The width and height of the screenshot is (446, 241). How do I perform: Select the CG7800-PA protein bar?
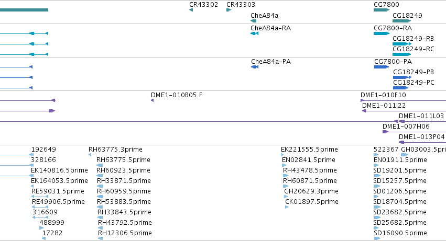(x=382, y=67)
